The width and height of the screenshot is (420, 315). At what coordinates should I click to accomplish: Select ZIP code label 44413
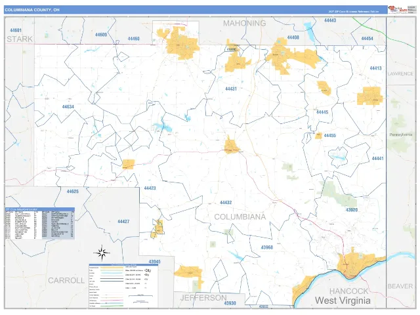(x=375, y=68)
